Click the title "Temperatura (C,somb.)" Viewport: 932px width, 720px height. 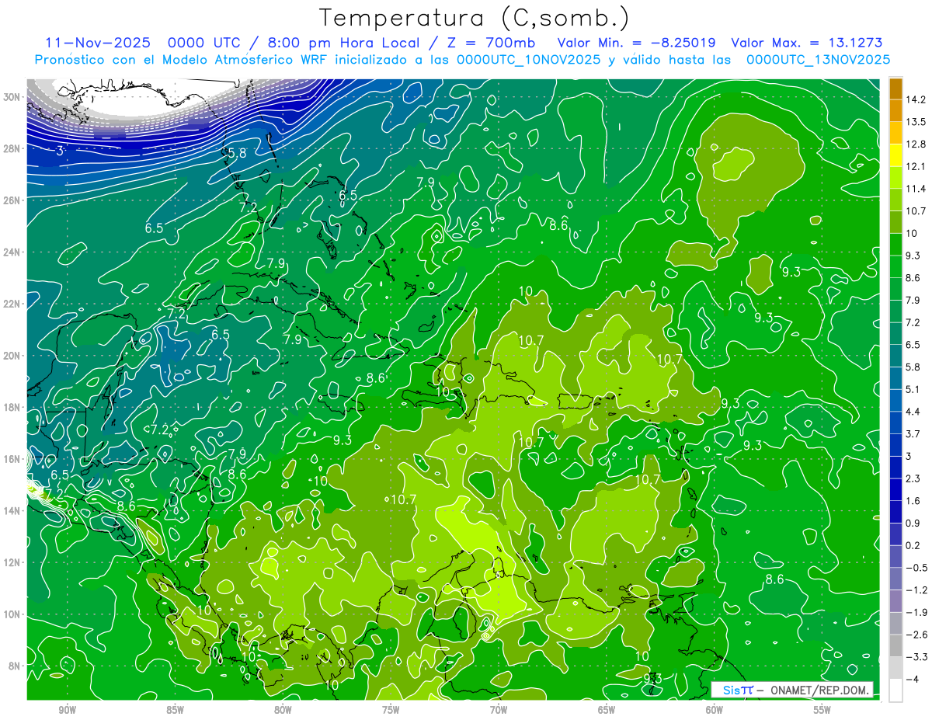pos(475,19)
